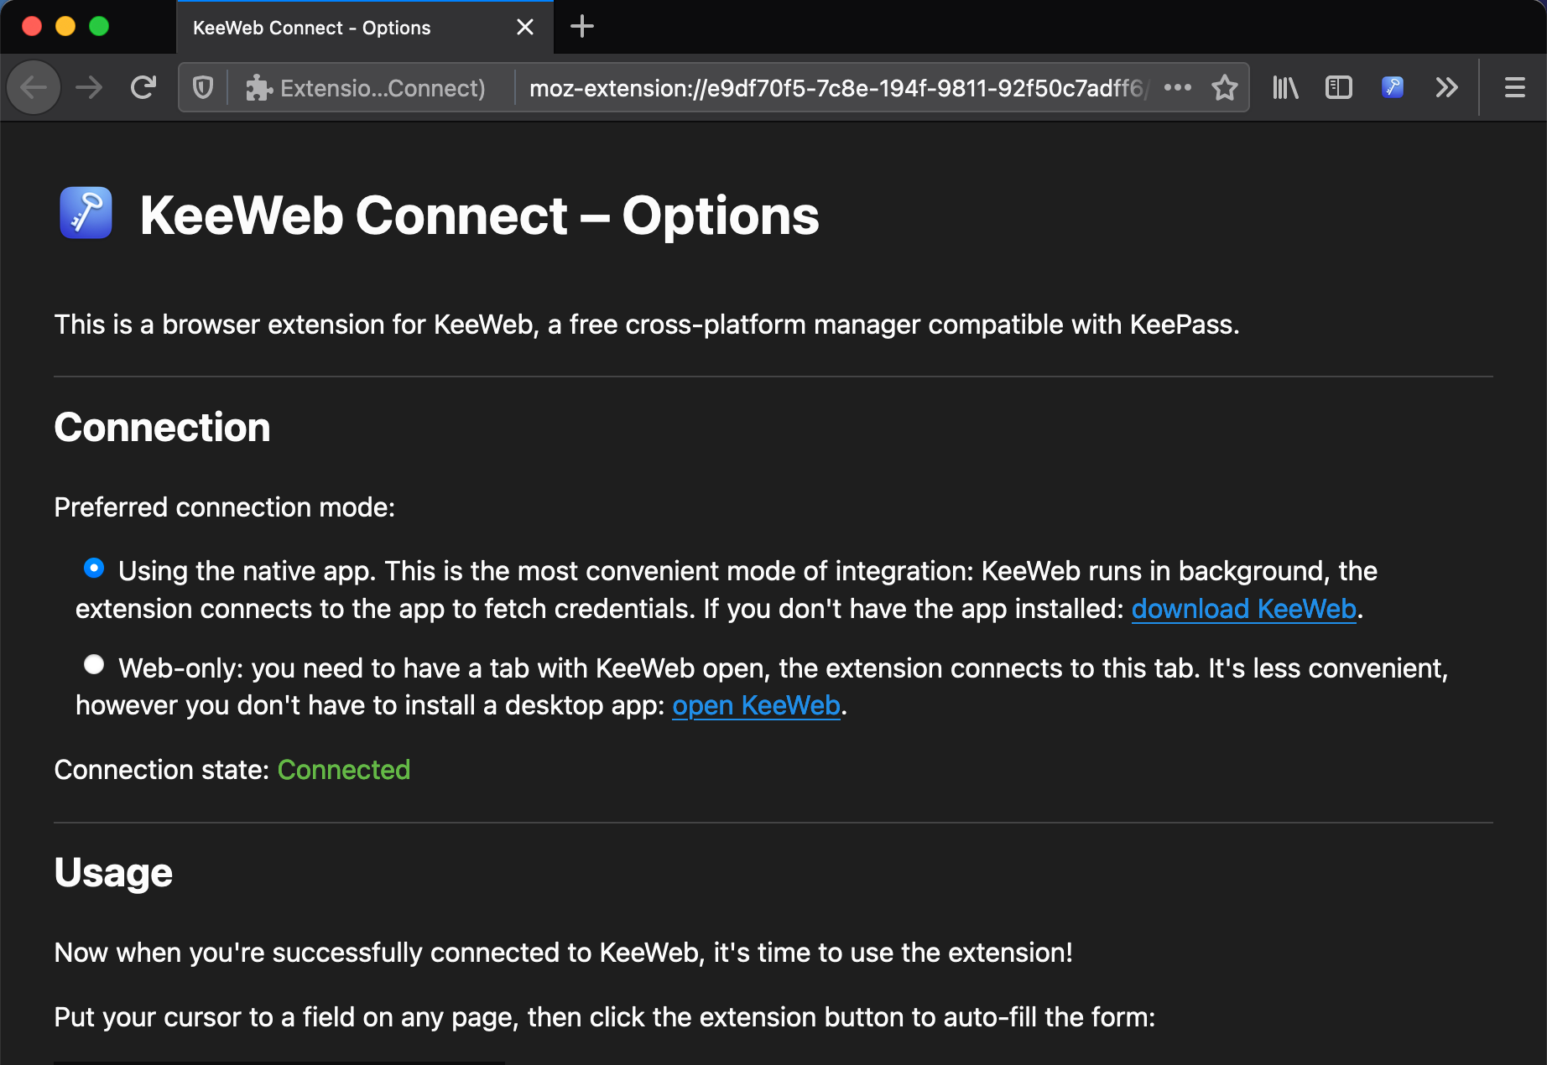
Task: Open the Library toolbar icon
Action: coord(1285,87)
